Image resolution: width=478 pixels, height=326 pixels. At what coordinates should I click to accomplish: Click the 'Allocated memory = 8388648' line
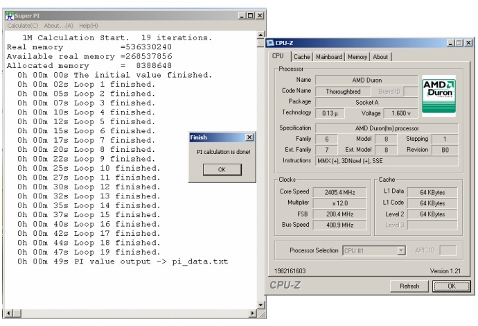(x=89, y=66)
